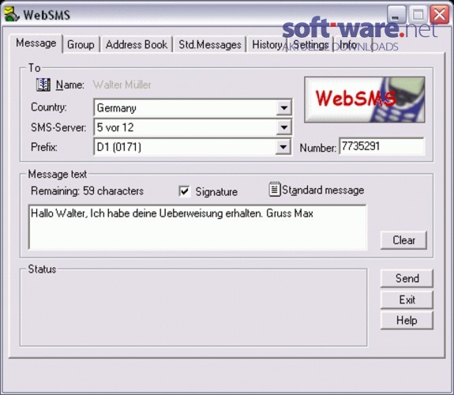Click the Walter Müller name field

tap(122, 85)
